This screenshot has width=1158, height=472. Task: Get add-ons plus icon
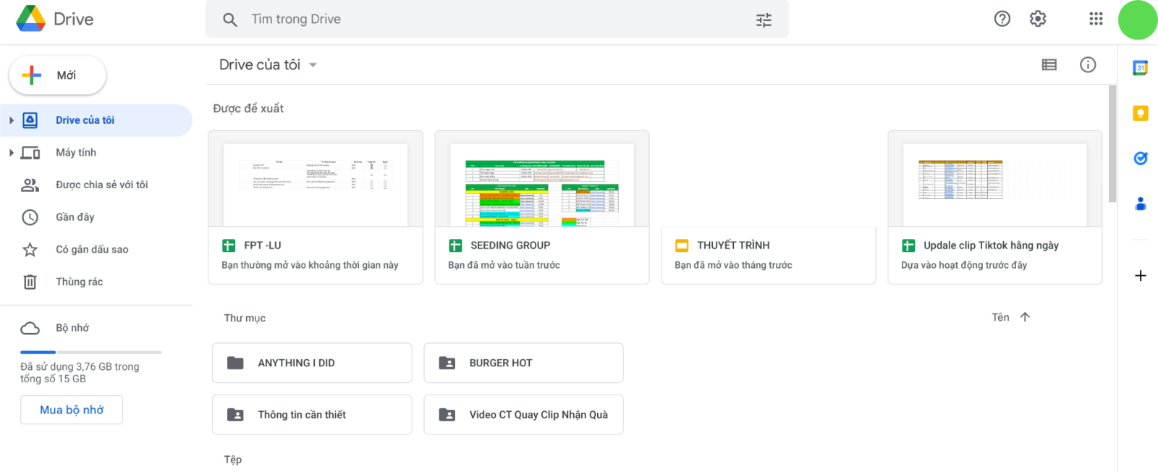pyautogui.click(x=1141, y=276)
